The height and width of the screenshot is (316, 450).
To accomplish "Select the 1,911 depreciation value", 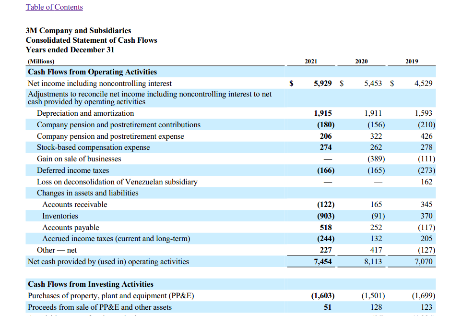I will [373, 113].
